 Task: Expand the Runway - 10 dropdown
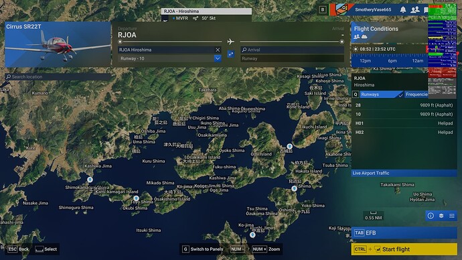tap(218, 58)
